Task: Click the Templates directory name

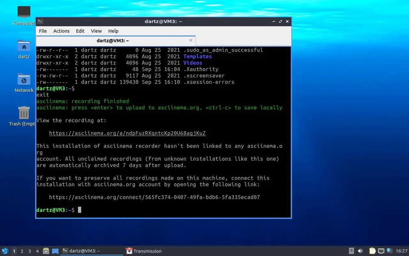Action: tap(197, 56)
